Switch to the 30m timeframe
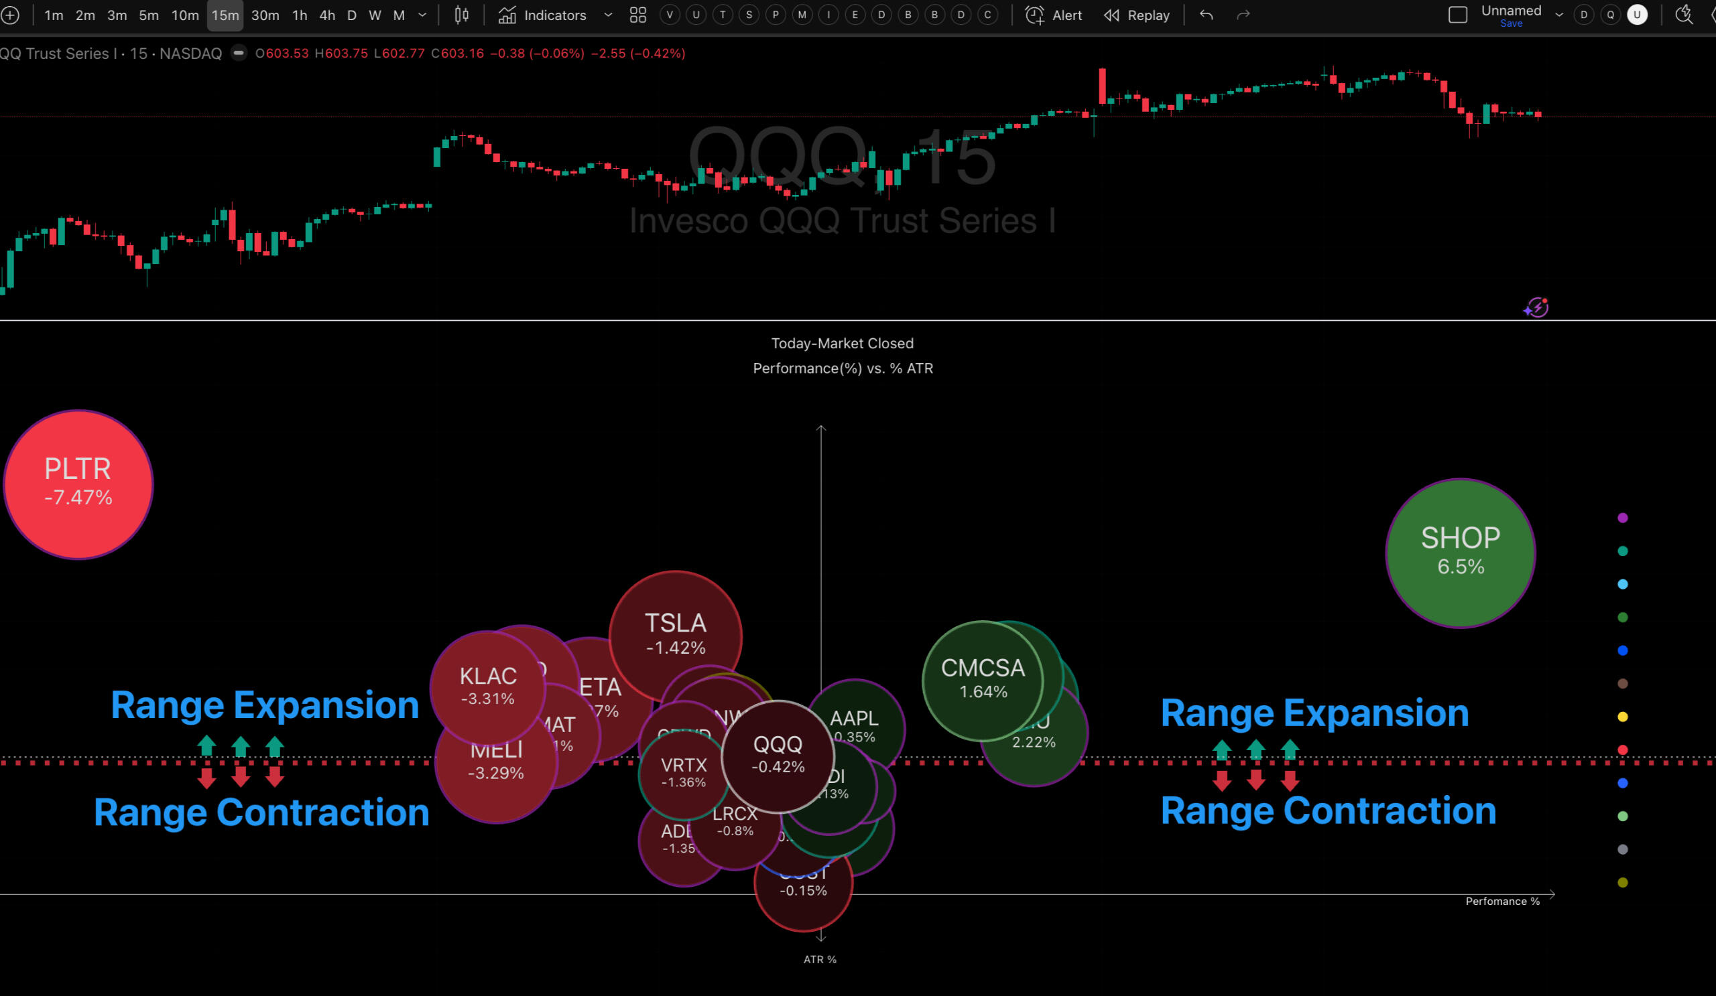 coord(265,15)
